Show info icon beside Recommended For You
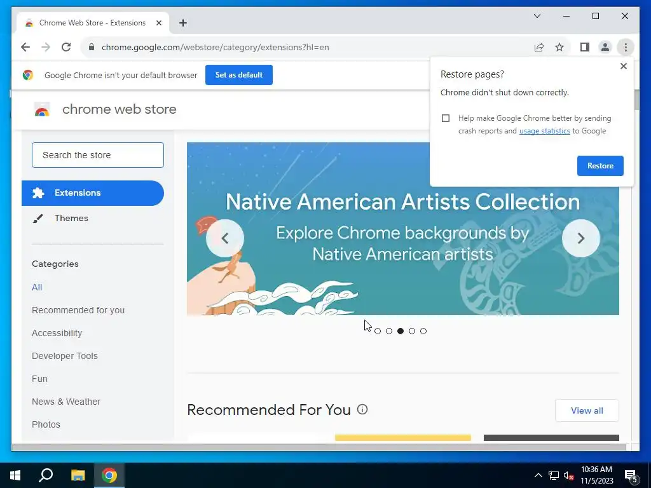651x488 pixels. tap(362, 410)
